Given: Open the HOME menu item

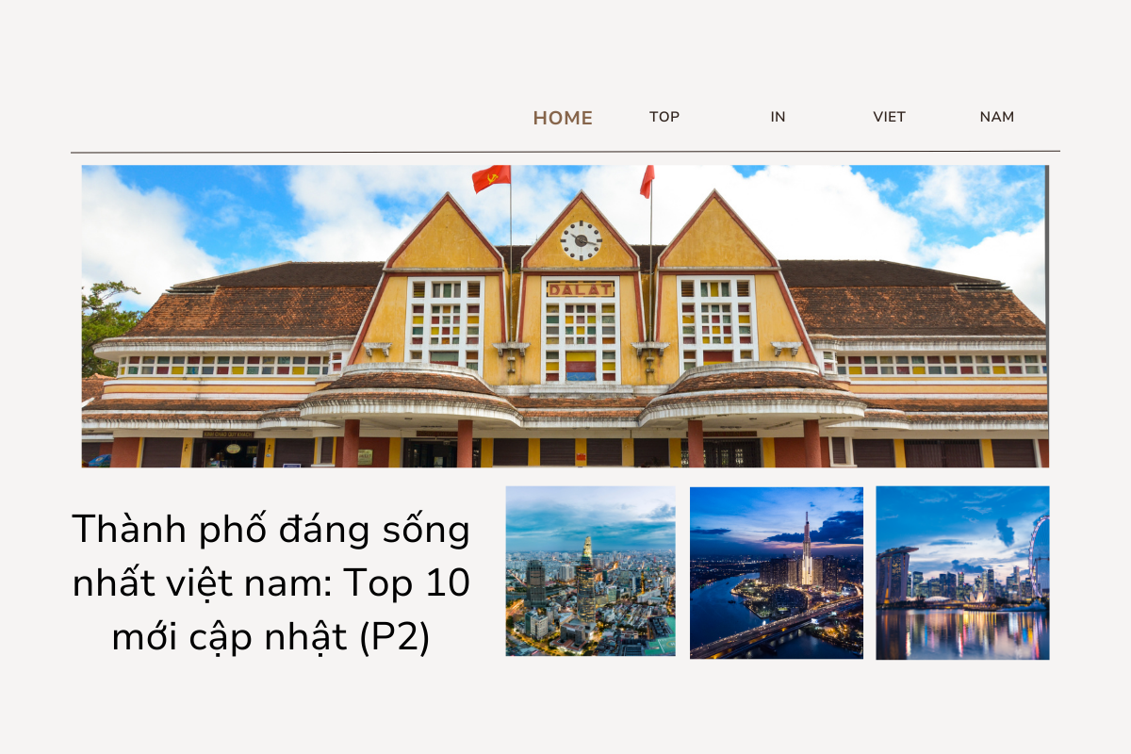Looking at the screenshot, I should [563, 118].
